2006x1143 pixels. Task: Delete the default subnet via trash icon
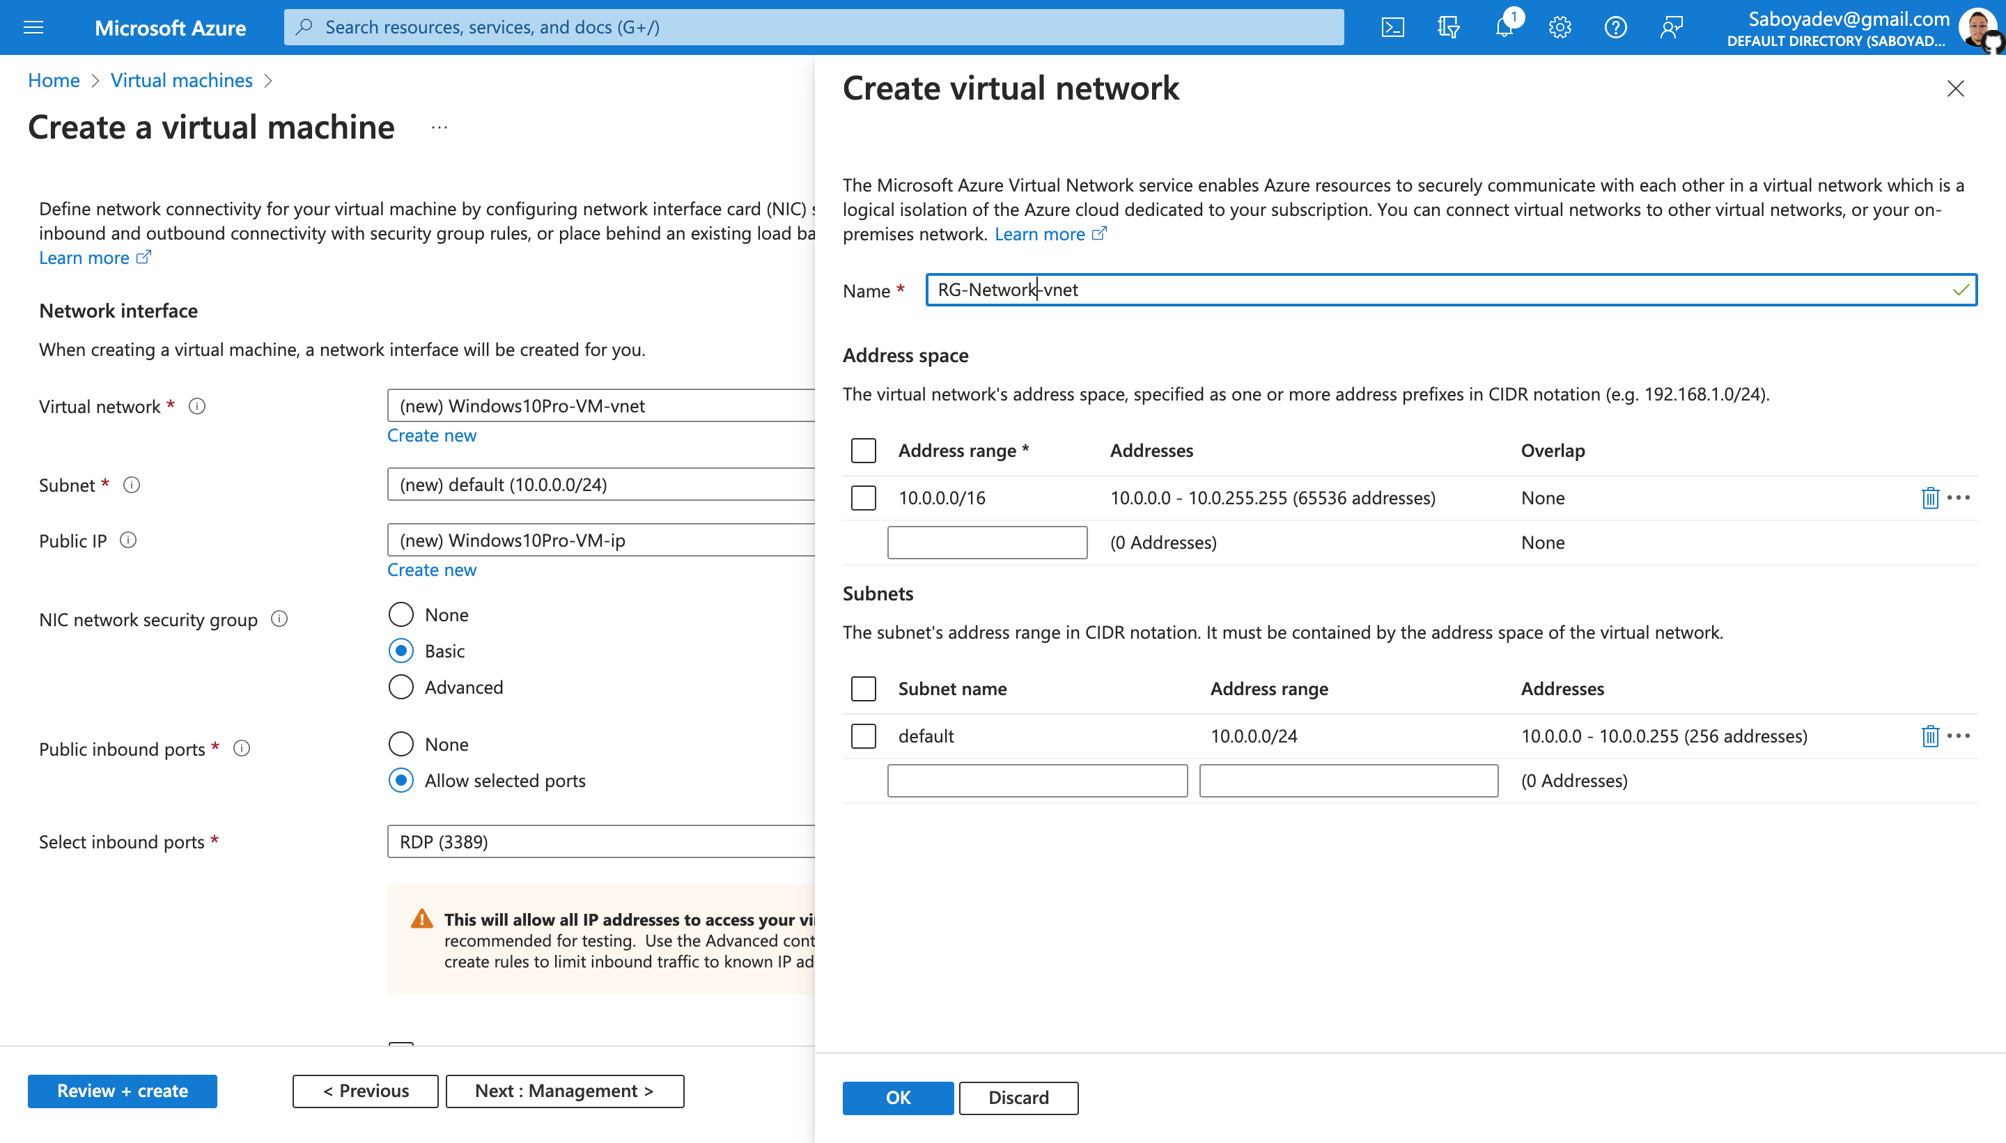tap(1930, 736)
